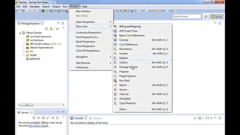Select the Progress view entry
Viewport: 240px width, 135px height.
click(142, 72)
